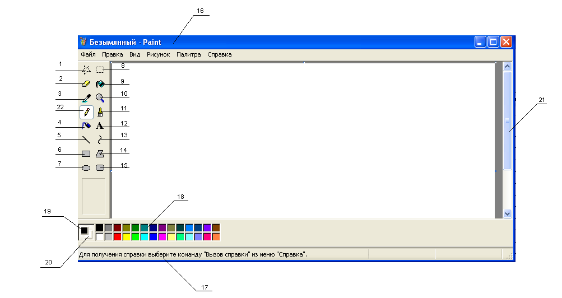Choose the lime green swatch
This screenshot has height=298, width=562.
tap(135, 237)
